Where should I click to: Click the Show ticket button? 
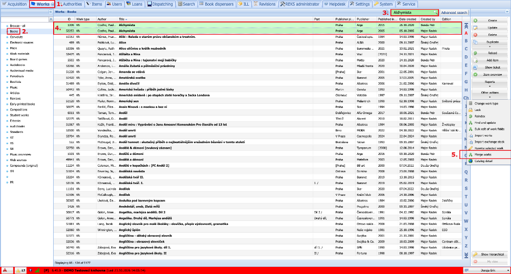490,67
